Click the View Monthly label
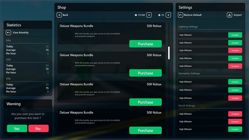 21,32
